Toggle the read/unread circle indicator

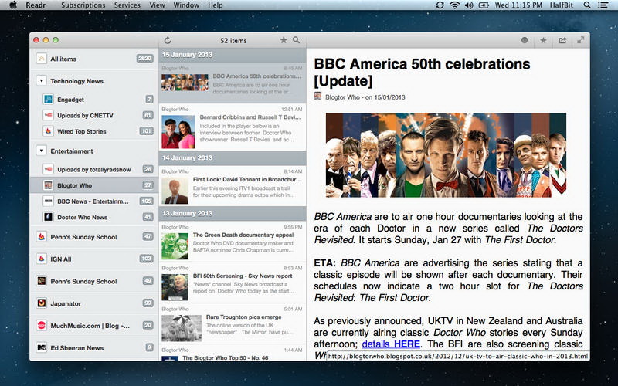pos(525,40)
